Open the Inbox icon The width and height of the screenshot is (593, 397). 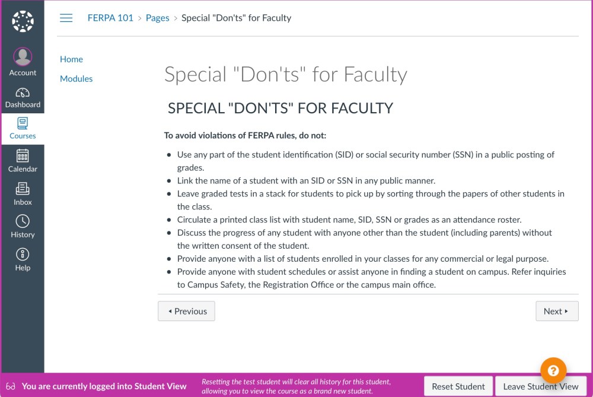coord(23,189)
